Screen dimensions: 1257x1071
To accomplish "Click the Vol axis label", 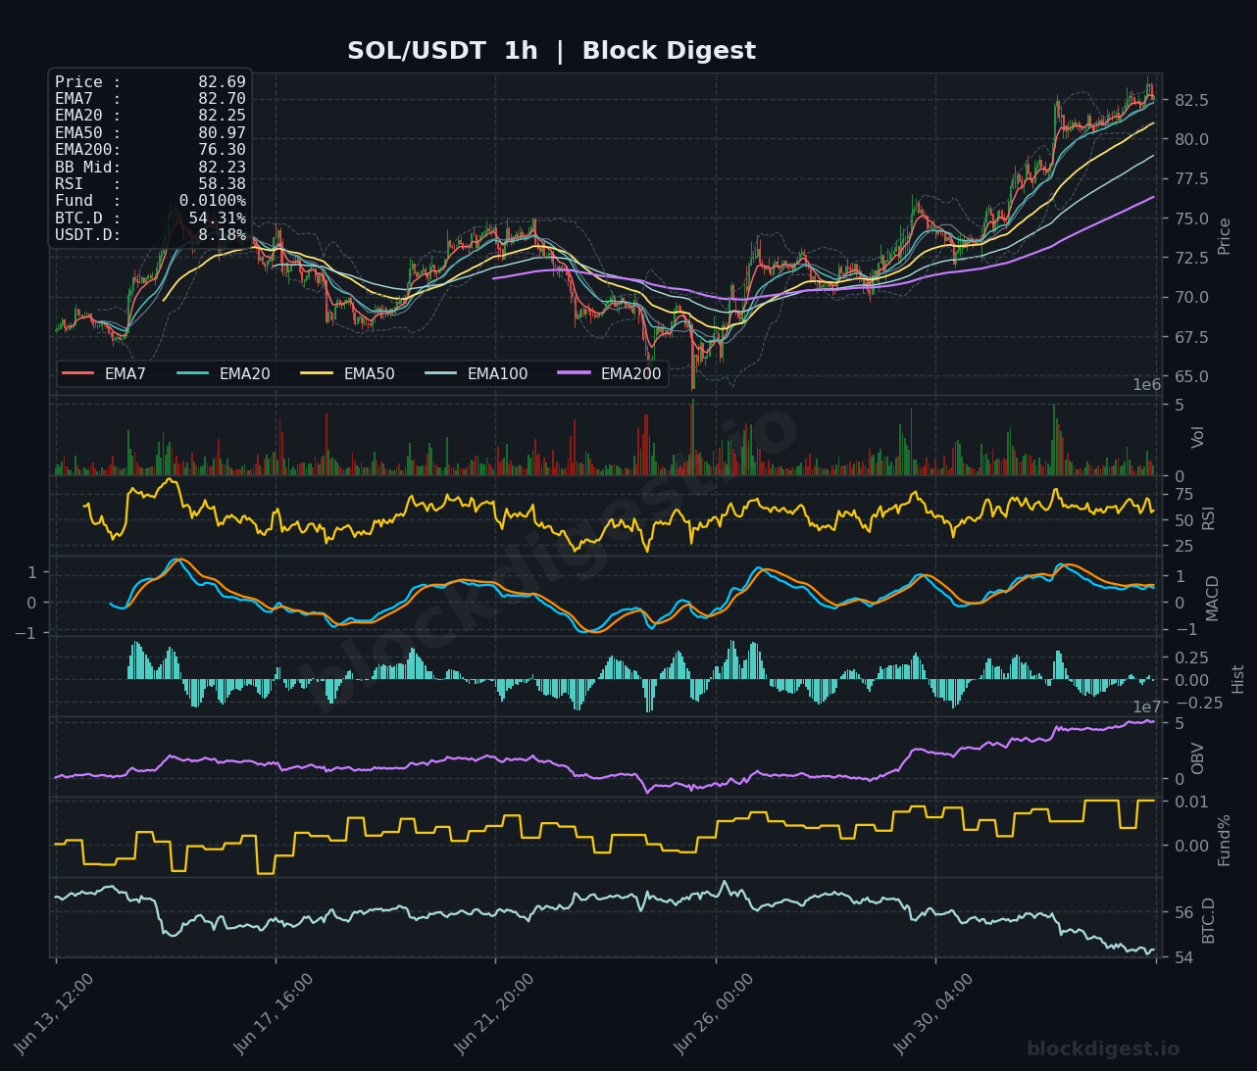I will [x=1198, y=437].
